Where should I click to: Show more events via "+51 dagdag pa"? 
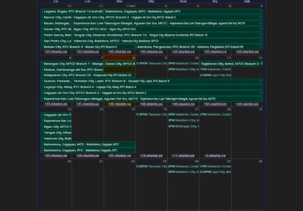(88, 104)
